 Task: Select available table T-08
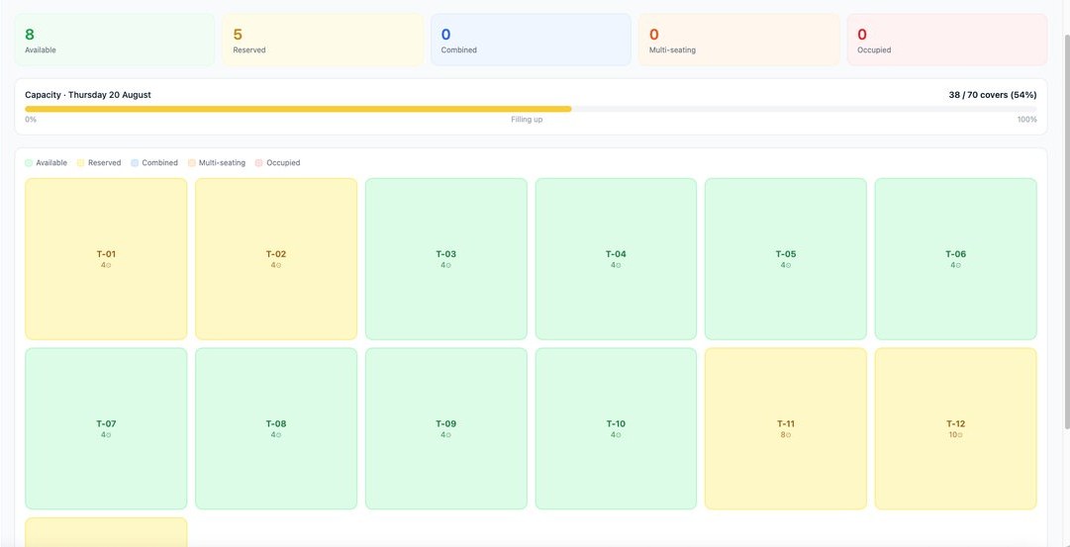tap(276, 429)
